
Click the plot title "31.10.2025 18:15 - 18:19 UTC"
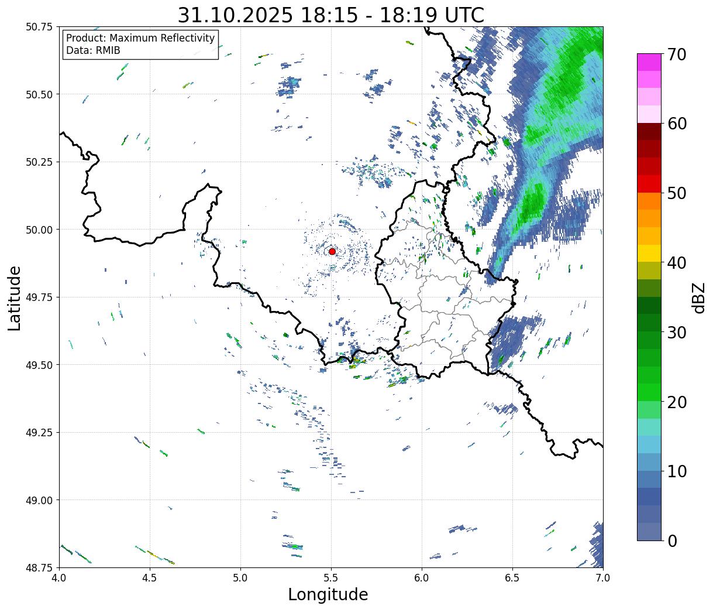[x=330, y=15]
